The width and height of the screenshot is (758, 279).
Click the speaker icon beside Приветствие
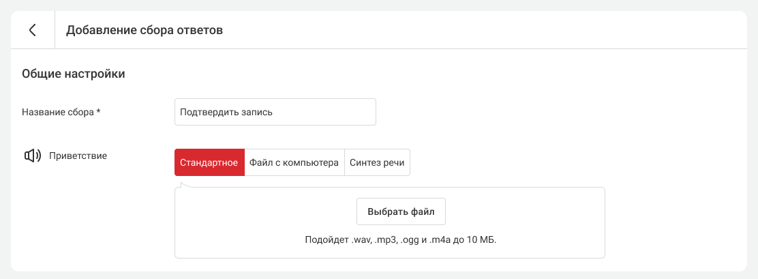(x=32, y=156)
